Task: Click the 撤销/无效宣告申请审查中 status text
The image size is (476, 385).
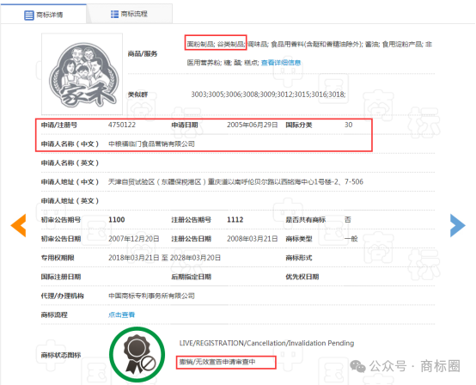Action: click(217, 362)
